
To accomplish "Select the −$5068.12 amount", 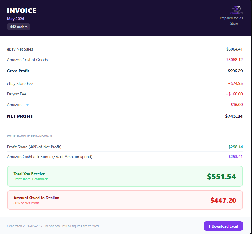I will [x=233, y=60].
